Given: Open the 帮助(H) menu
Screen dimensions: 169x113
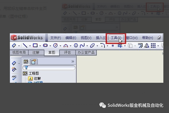Looking at the screenshot, I should [148, 38].
